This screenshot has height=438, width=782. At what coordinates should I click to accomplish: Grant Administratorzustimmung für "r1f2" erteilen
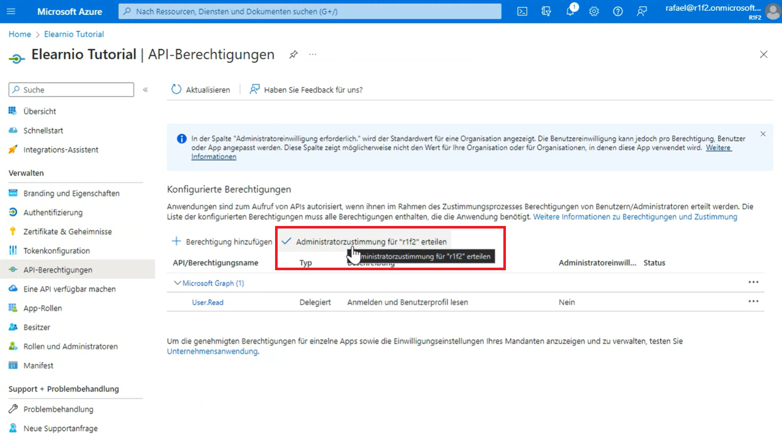pyautogui.click(x=364, y=241)
